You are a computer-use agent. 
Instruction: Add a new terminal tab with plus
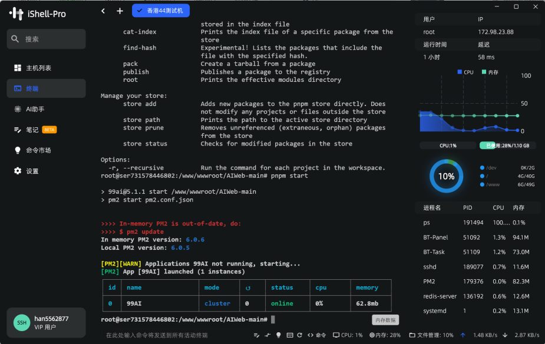(x=120, y=11)
